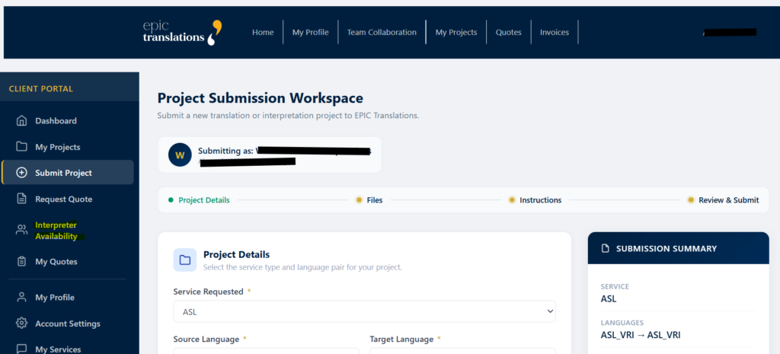Viewport: 780px width, 354px height.
Task: Select the Review & Submit step
Action: (724, 200)
